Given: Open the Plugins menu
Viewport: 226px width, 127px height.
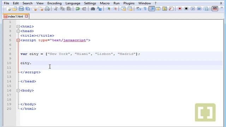Looking at the screenshot, I should click(129, 3).
